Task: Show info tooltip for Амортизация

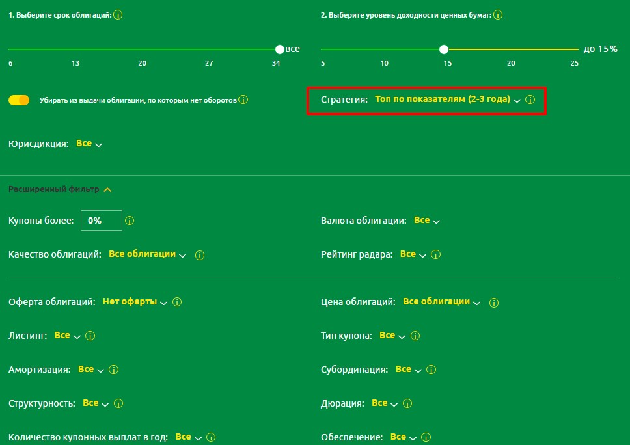Action: pos(113,370)
